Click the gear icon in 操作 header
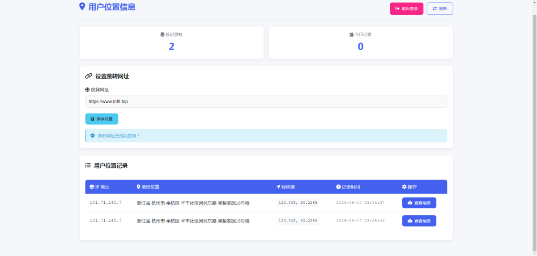This screenshot has height=256, width=537. tap(405, 187)
